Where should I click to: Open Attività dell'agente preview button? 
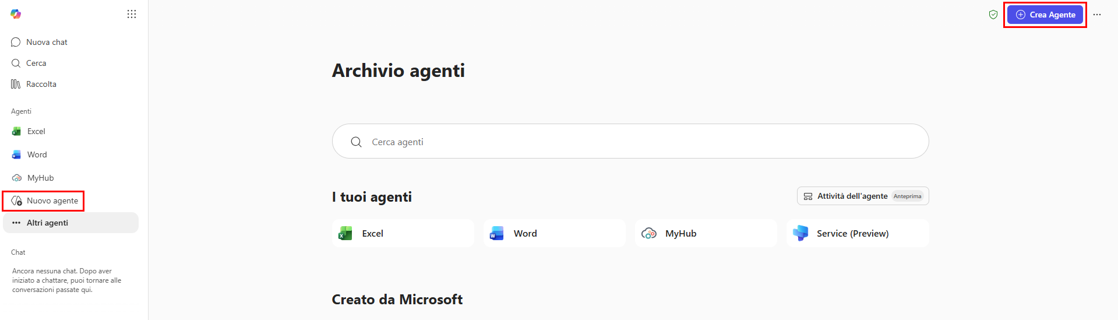(863, 196)
